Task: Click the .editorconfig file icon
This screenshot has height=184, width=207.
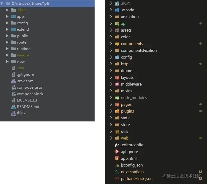Action: [x=117, y=145]
